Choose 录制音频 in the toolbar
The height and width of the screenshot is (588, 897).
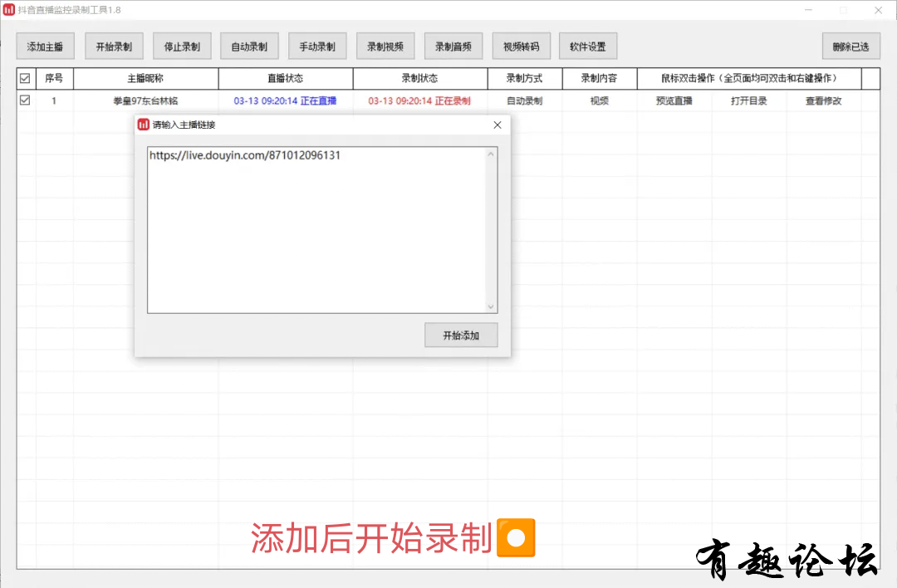[x=453, y=47]
